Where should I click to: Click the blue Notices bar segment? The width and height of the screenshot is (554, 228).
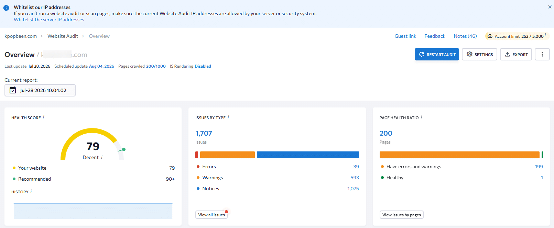coord(308,155)
